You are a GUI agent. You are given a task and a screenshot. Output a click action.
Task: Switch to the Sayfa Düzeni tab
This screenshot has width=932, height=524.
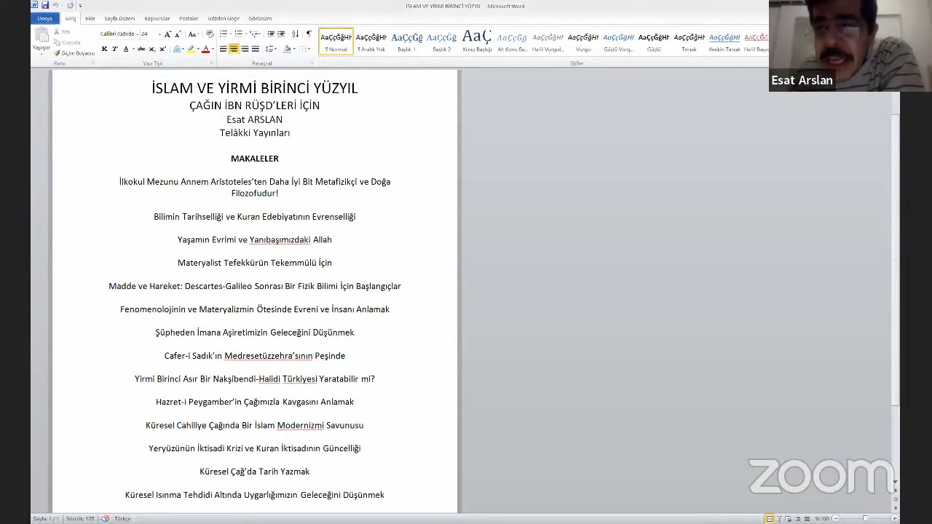119,18
